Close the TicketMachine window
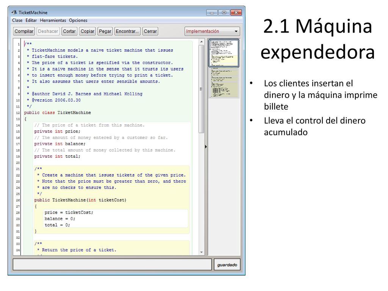The height and width of the screenshot is (291, 388). (236, 13)
